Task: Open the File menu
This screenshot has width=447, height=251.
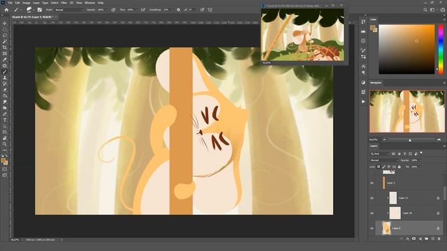Action: tap(10, 3)
